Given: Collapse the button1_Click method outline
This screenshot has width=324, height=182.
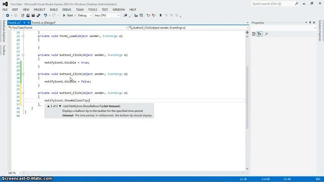Looking at the screenshot, I should (23, 55).
